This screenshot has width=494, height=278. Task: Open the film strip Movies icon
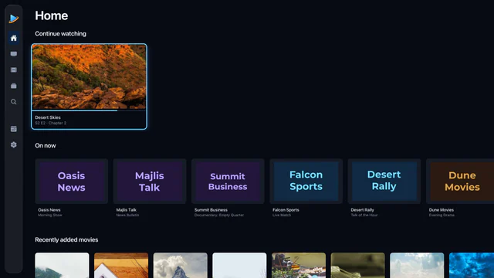14,70
